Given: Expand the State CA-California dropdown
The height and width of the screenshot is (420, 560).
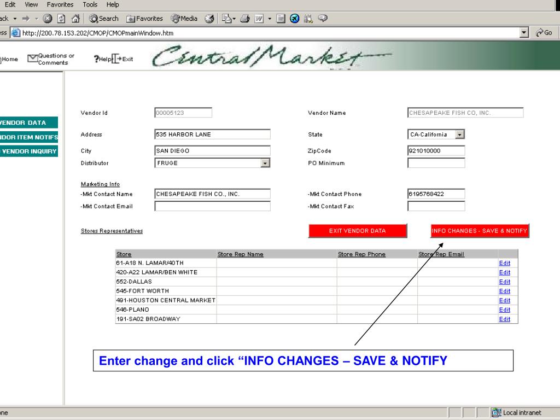Looking at the screenshot, I should pyautogui.click(x=460, y=135).
